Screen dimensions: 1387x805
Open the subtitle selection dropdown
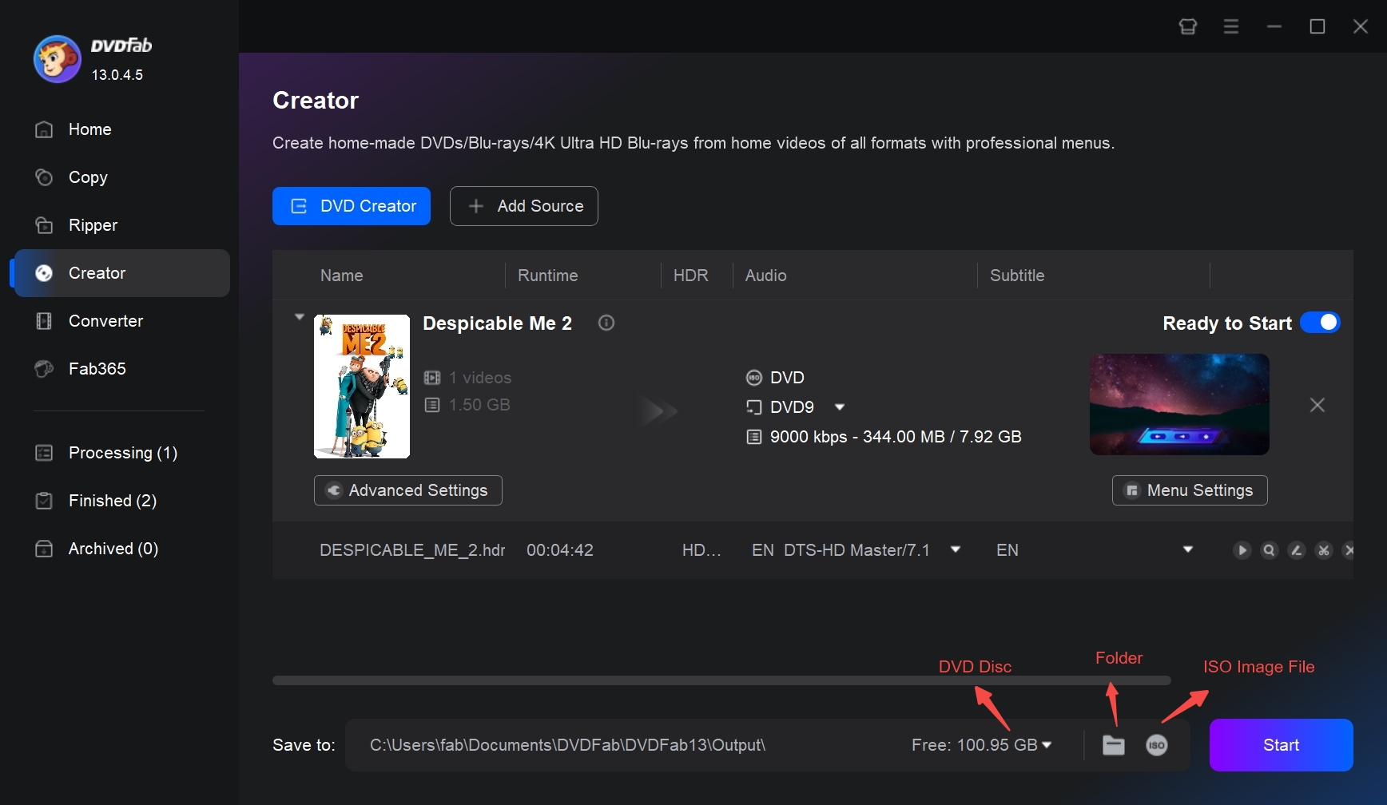click(x=1188, y=550)
